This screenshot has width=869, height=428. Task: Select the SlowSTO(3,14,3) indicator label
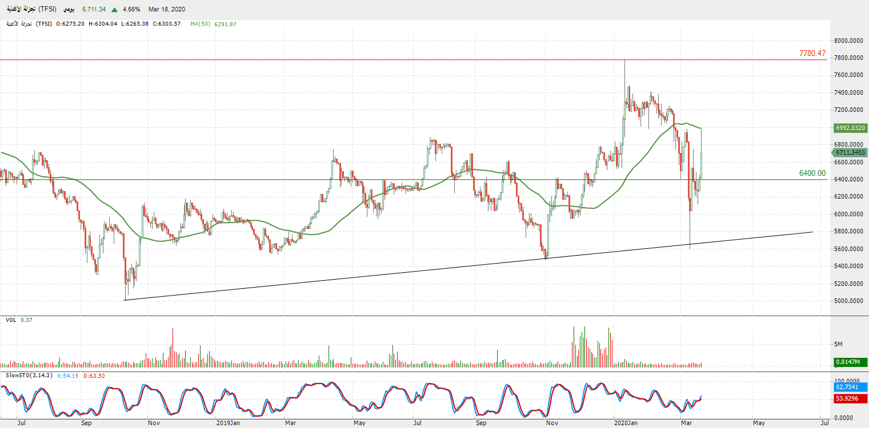pyautogui.click(x=29, y=375)
